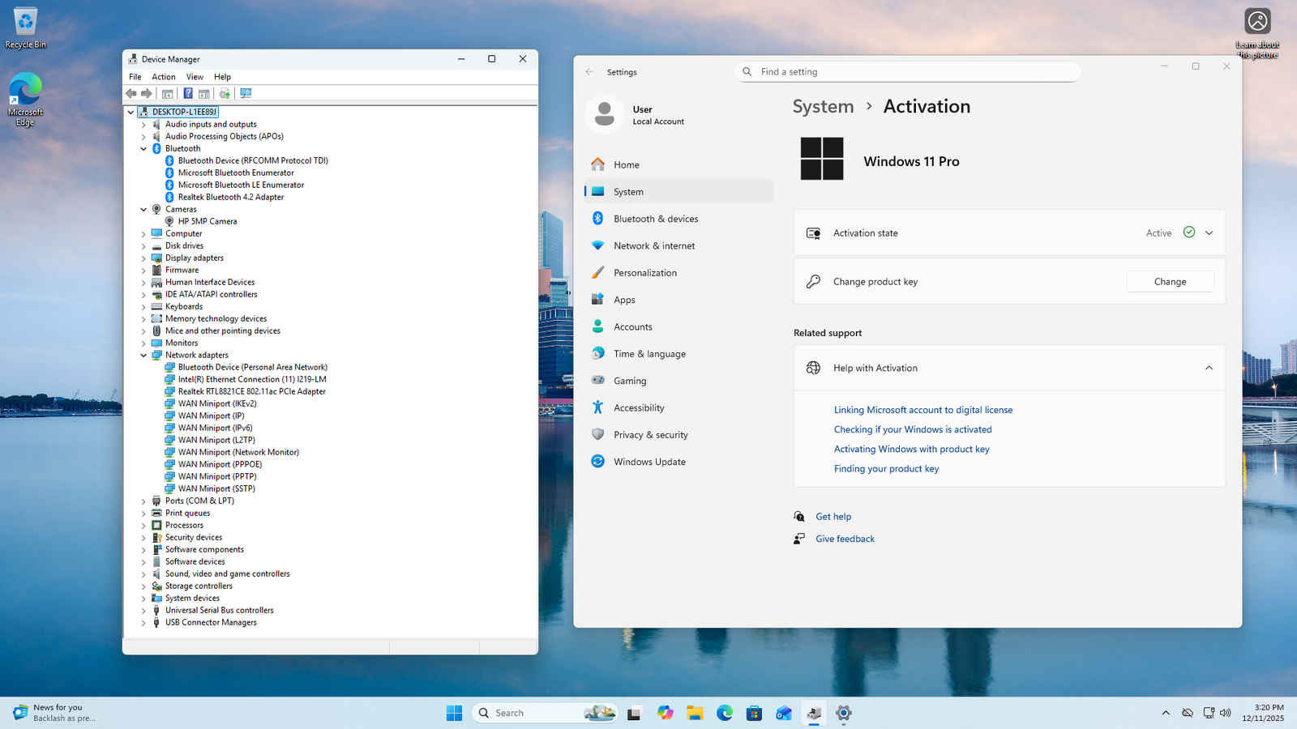Select the HP 5MP Camera device
The image size is (1297, 729).
pyautogui.click(x=208, y=221)
